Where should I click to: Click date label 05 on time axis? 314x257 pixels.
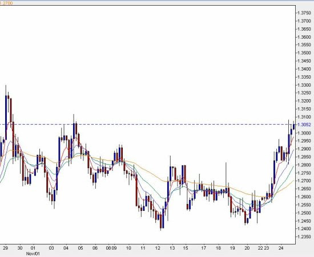point(80,248)
